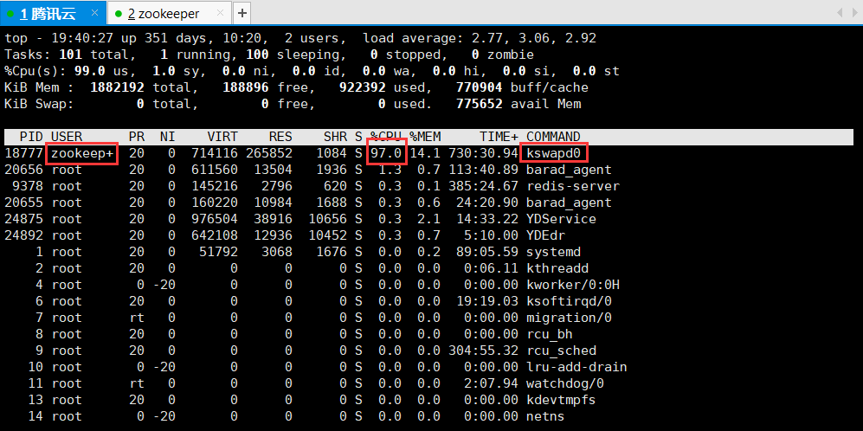Click the next-tab scroll arrow
863x431 pixels.
click(855, 12)
